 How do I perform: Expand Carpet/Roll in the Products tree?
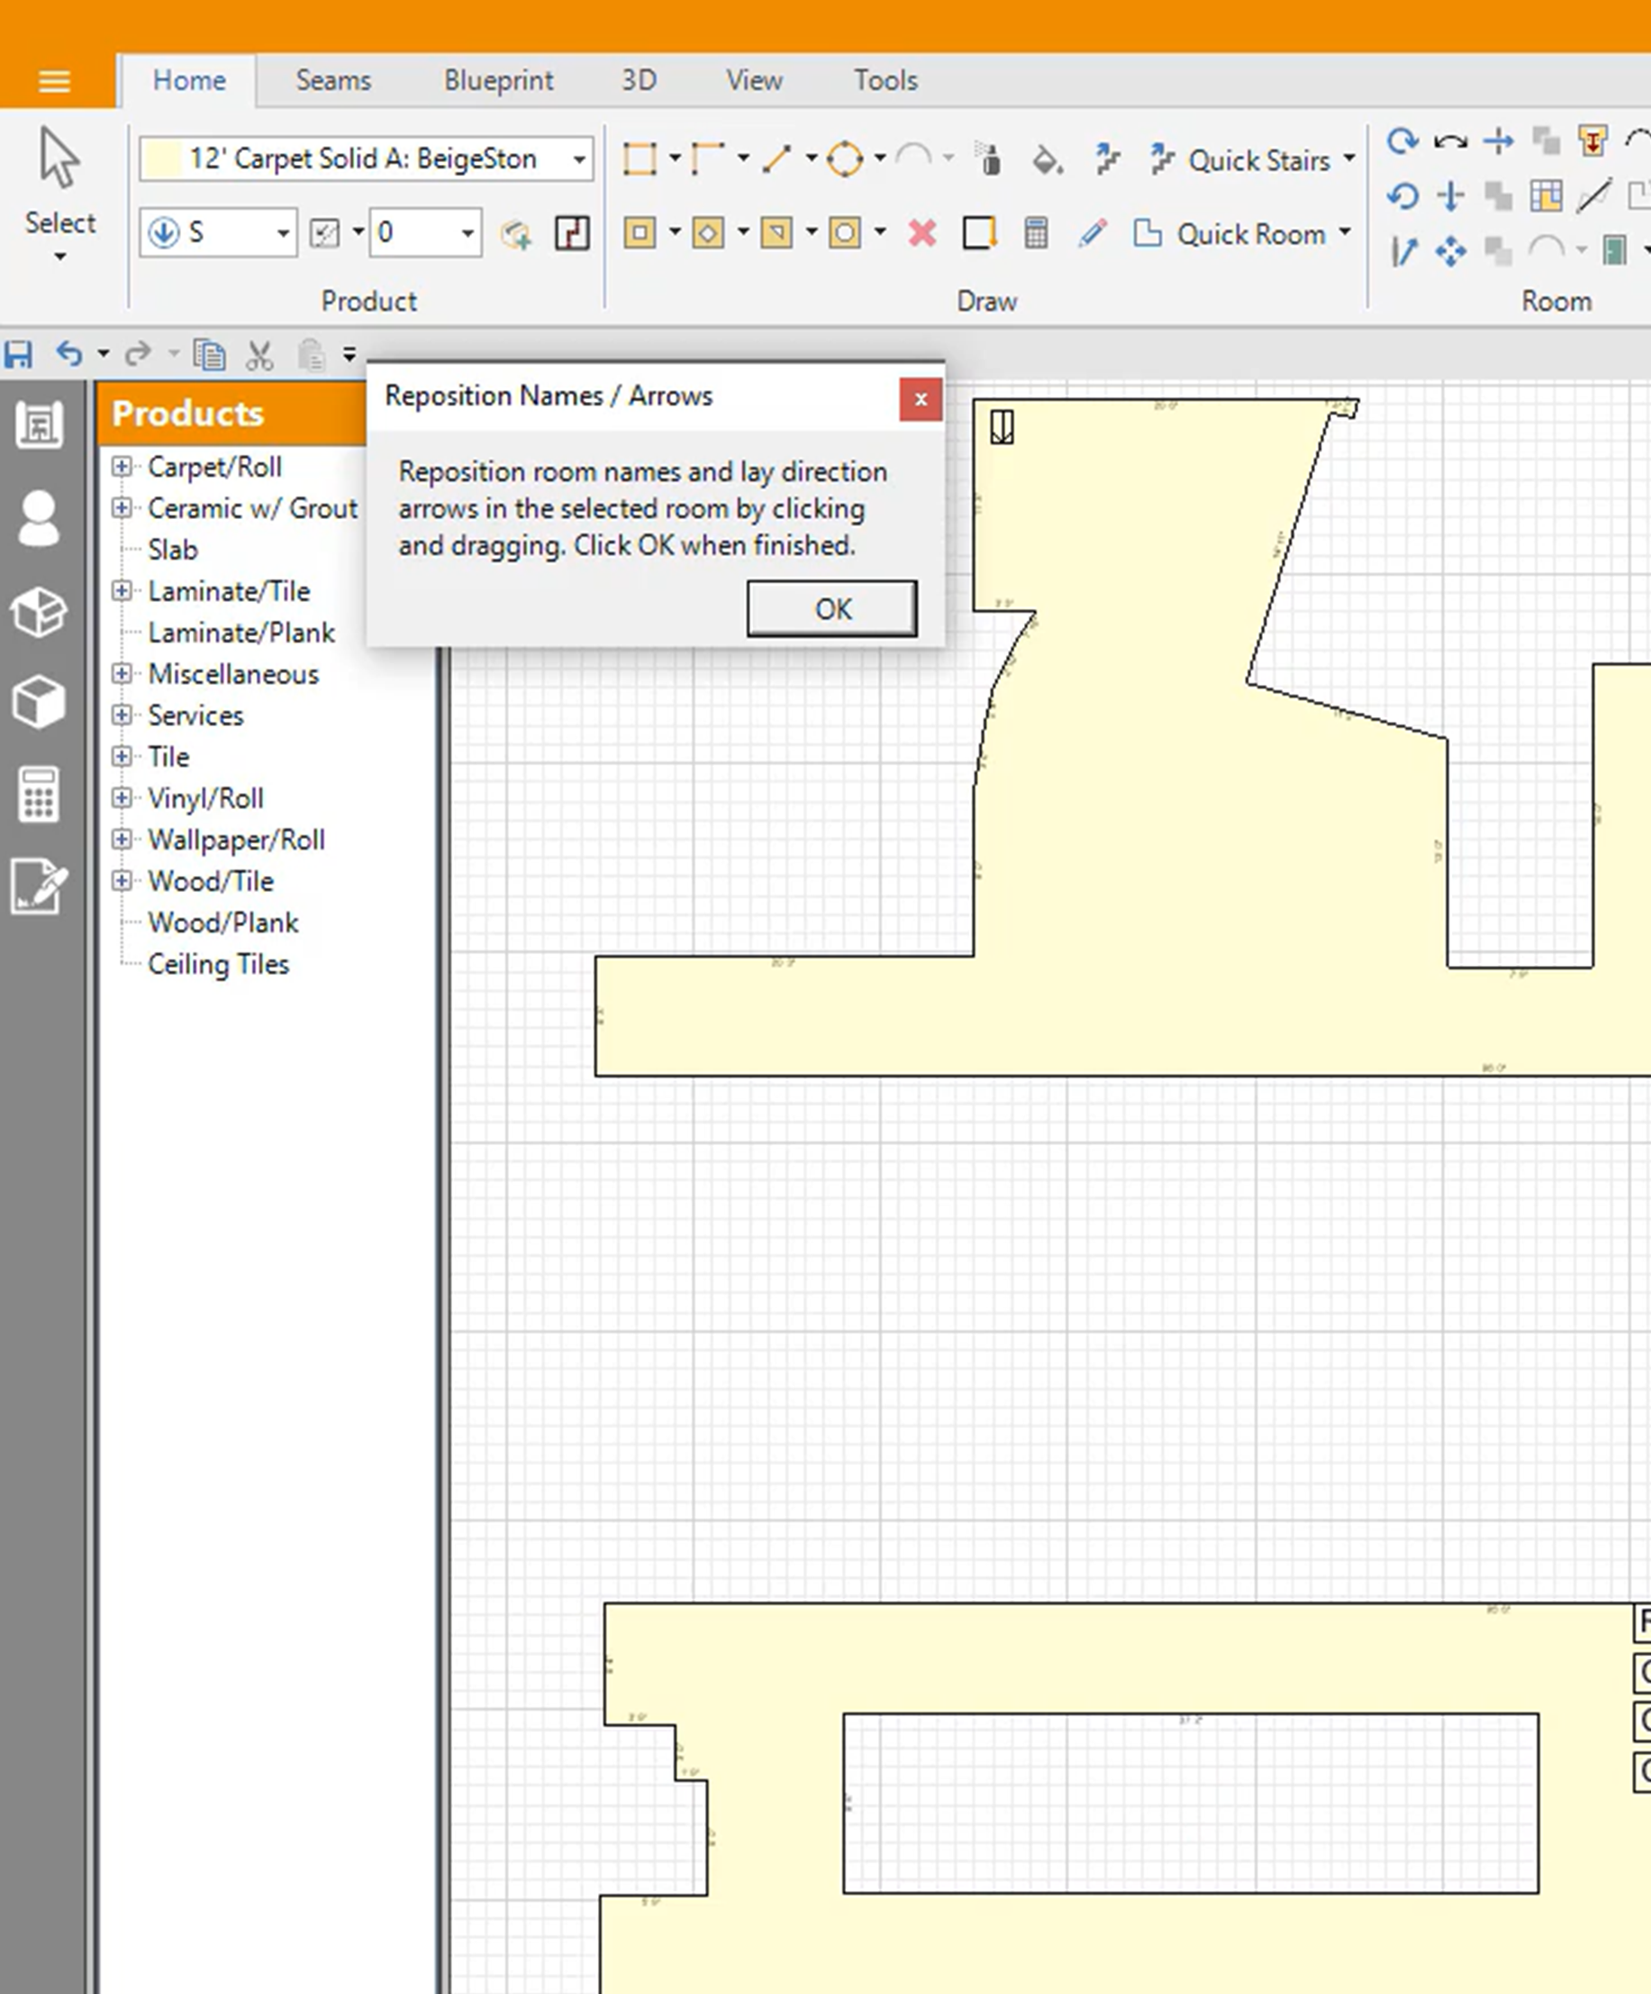[123, 466]
